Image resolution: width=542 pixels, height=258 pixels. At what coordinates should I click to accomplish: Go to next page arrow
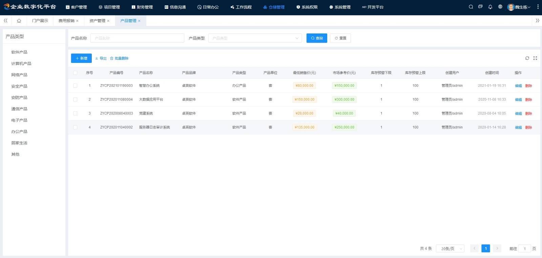[497, 249]
